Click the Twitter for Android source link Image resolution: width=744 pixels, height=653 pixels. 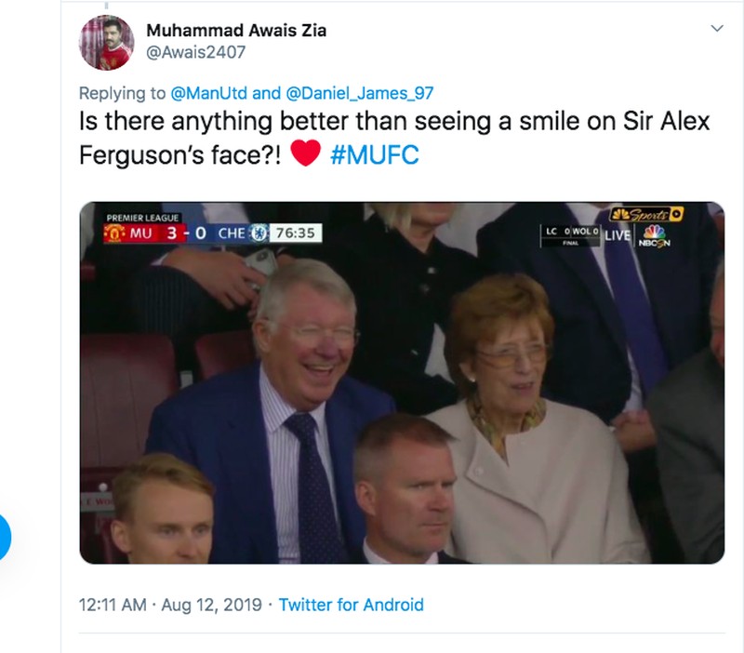coord(351,605)
